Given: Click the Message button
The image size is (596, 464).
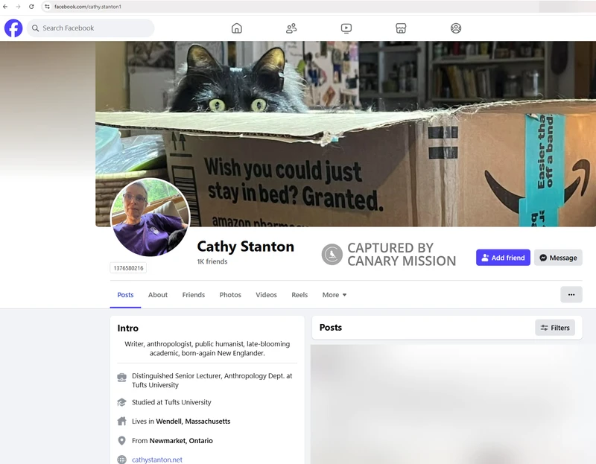Looking at the screenshot, I should [558, 258].
